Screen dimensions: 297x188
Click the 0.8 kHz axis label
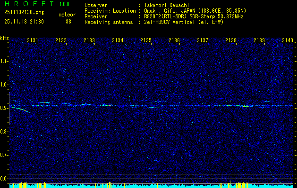4,132
